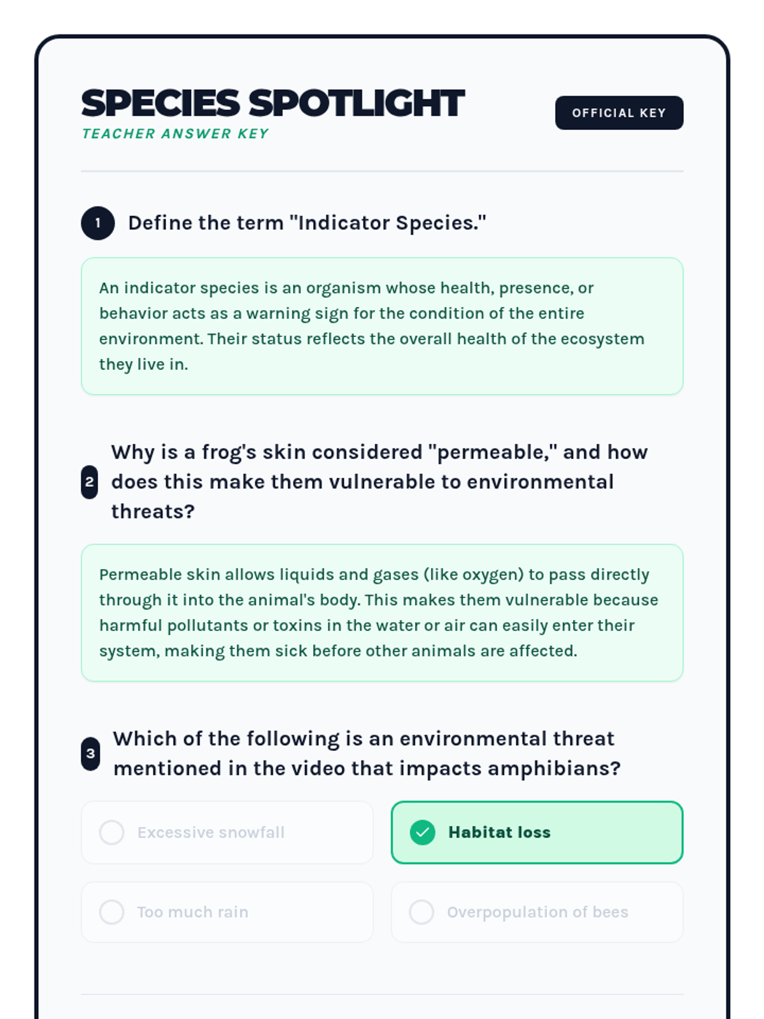Click the Species Spotlight title
Image resolution: width=764 pixels, height=1019 pixels.
tap(272, 103)
